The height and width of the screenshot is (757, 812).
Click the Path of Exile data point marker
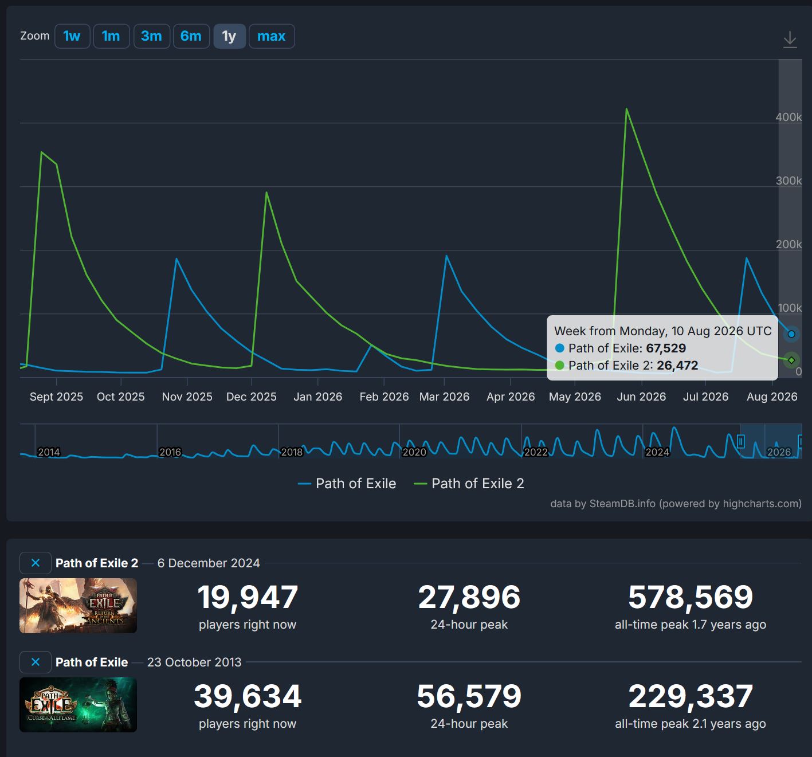[791, 334]
